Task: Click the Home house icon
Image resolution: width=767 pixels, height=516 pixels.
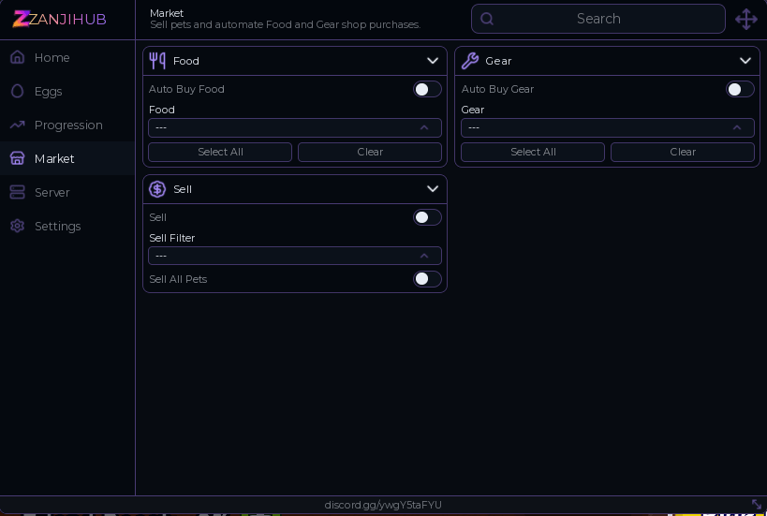Action: click(17, 57)
